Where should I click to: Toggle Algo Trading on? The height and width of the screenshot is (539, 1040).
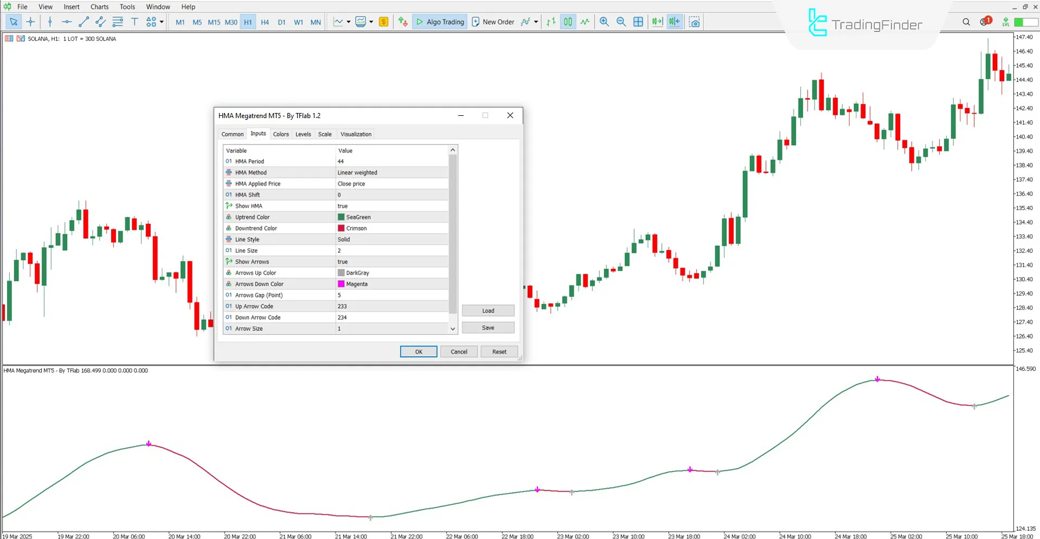pyautogui.click(x=440, y=22)
